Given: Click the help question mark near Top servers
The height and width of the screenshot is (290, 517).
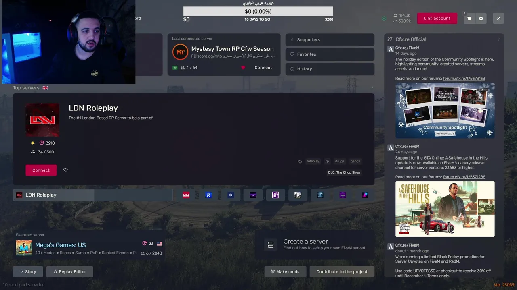Looking at the screenshot, I should (x=372, y=88).
